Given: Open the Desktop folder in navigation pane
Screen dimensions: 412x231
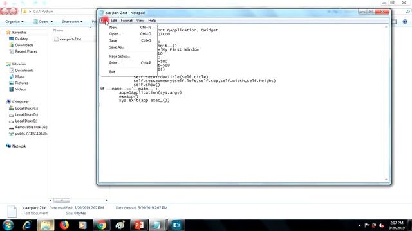Looking at the screenshot, I should 19,38.
